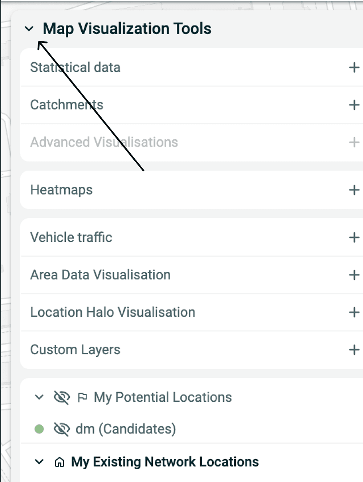Click the flag icon beside My Potential Locations
This screenshot has width=363, height=482.
pyautogui.click(x=82, y=397)
